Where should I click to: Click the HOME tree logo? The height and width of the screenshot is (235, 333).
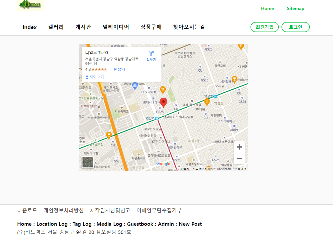30,5
